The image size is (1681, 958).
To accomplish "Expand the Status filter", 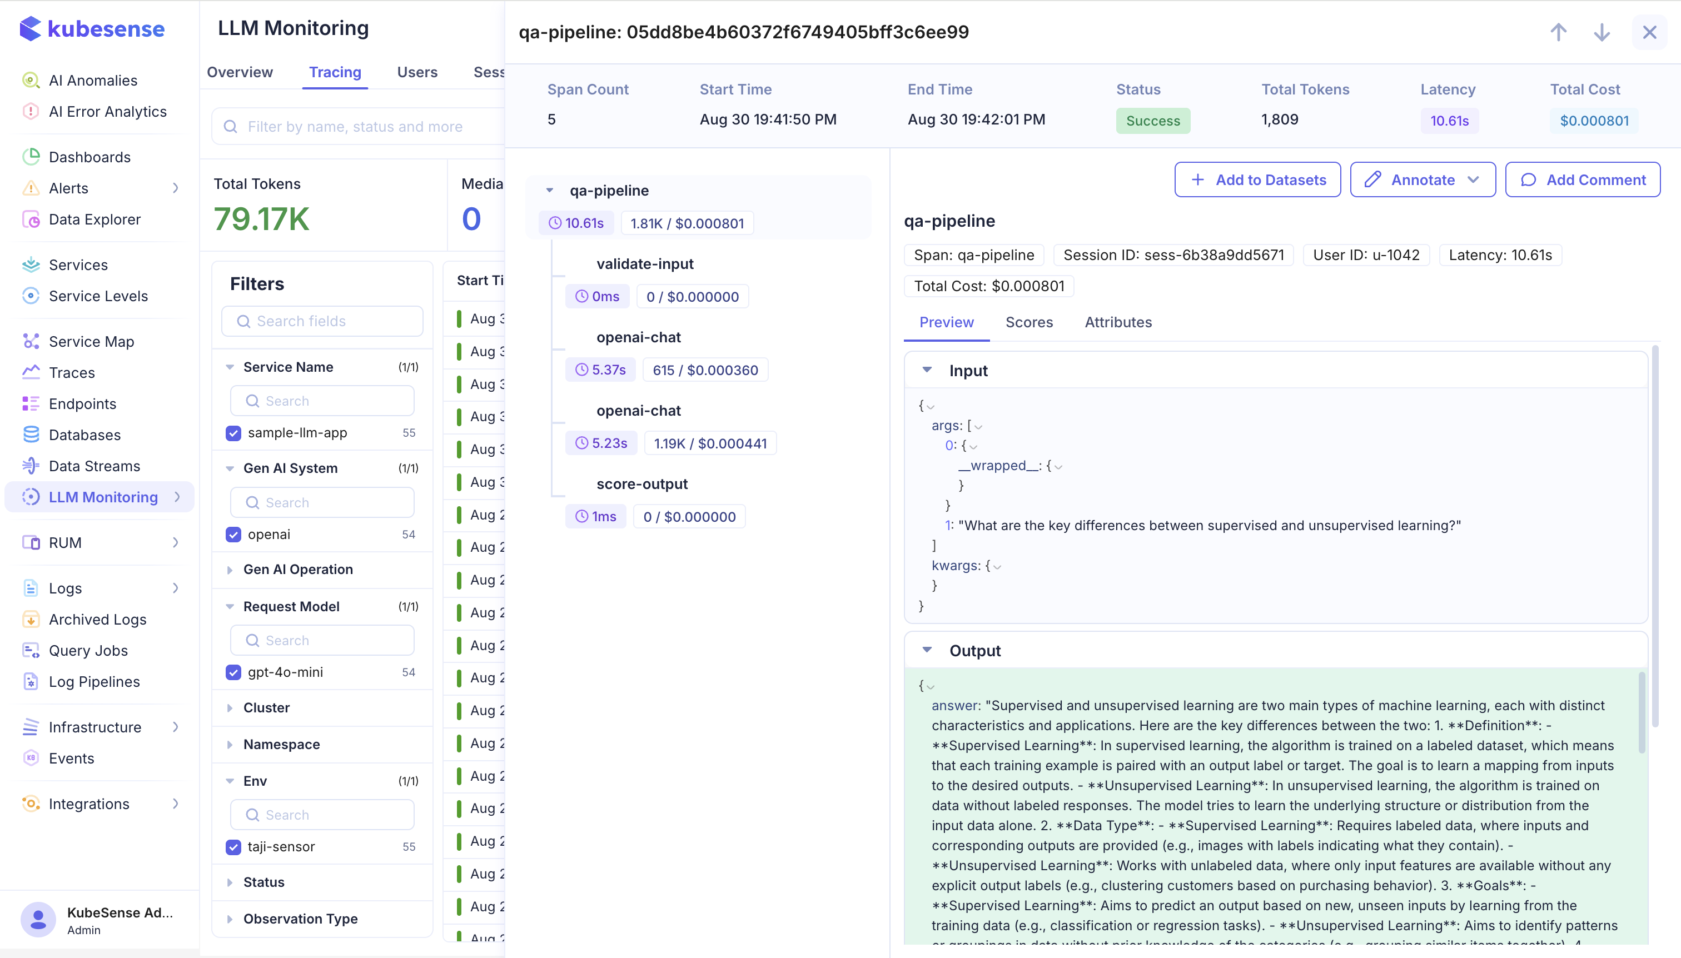I will pos(230,882).
